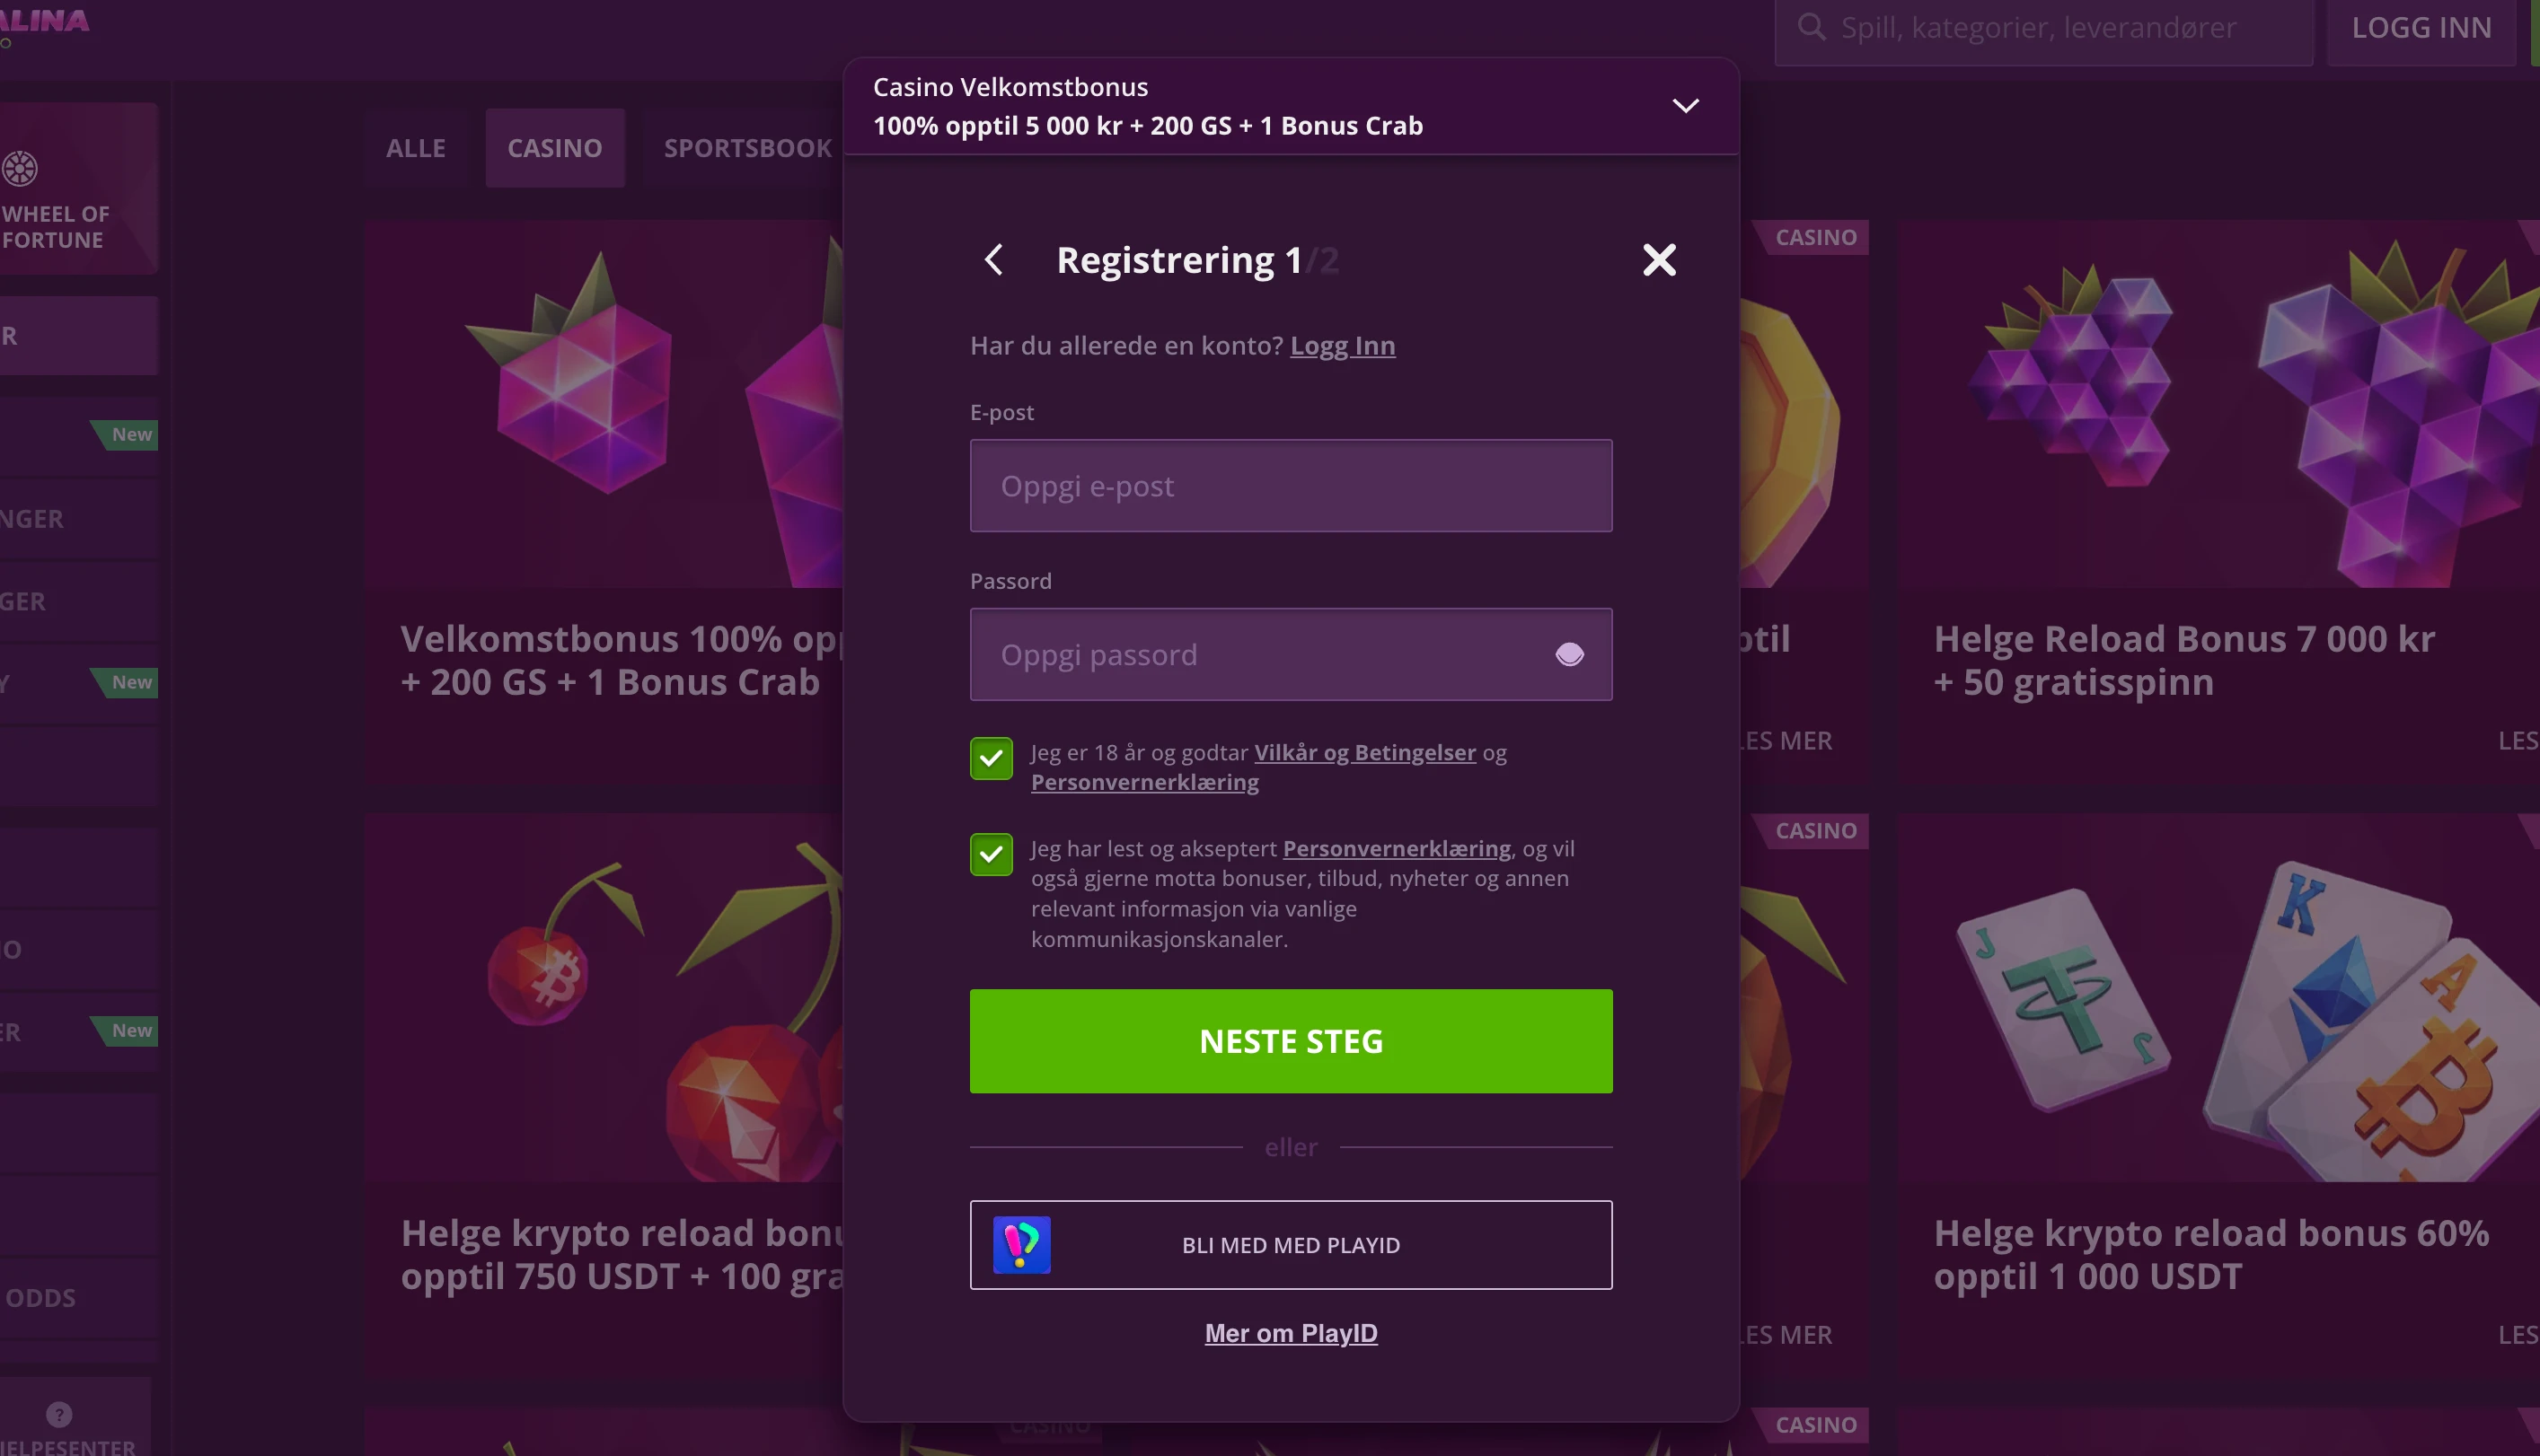The width and height of the screenshot is (2540, 1456).
Task: Expand the Casino Velkomstbonus chevron
Action: 1686,105
